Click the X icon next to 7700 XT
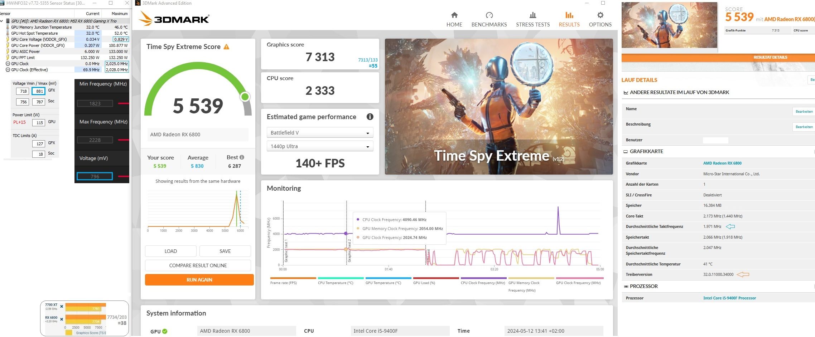The height and width of the screenshot is (337, 815). click(62, 306)
